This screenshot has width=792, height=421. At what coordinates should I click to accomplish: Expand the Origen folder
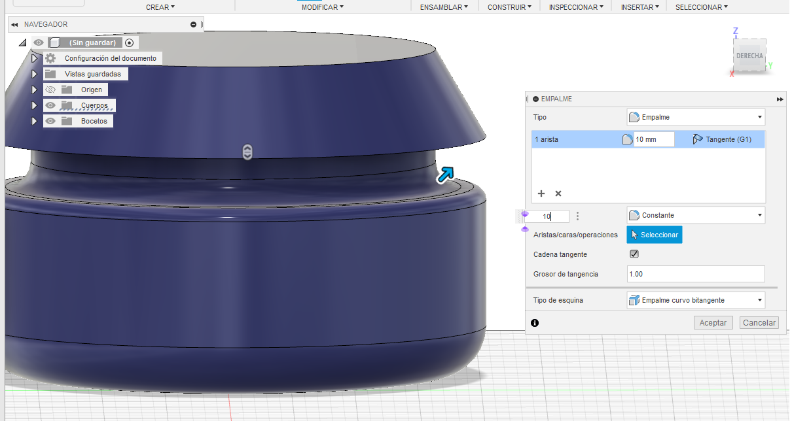[35, 90]
